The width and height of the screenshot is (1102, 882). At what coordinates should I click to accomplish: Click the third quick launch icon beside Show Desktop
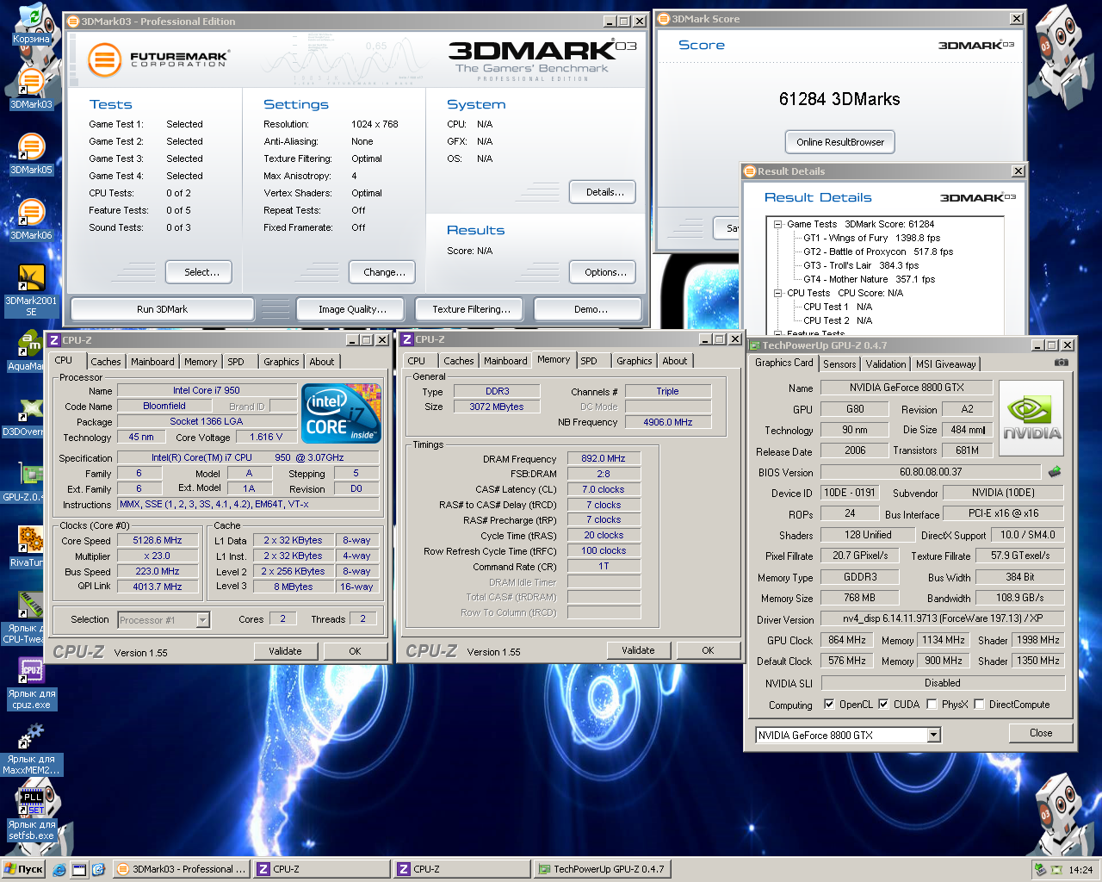click(98, 870)
